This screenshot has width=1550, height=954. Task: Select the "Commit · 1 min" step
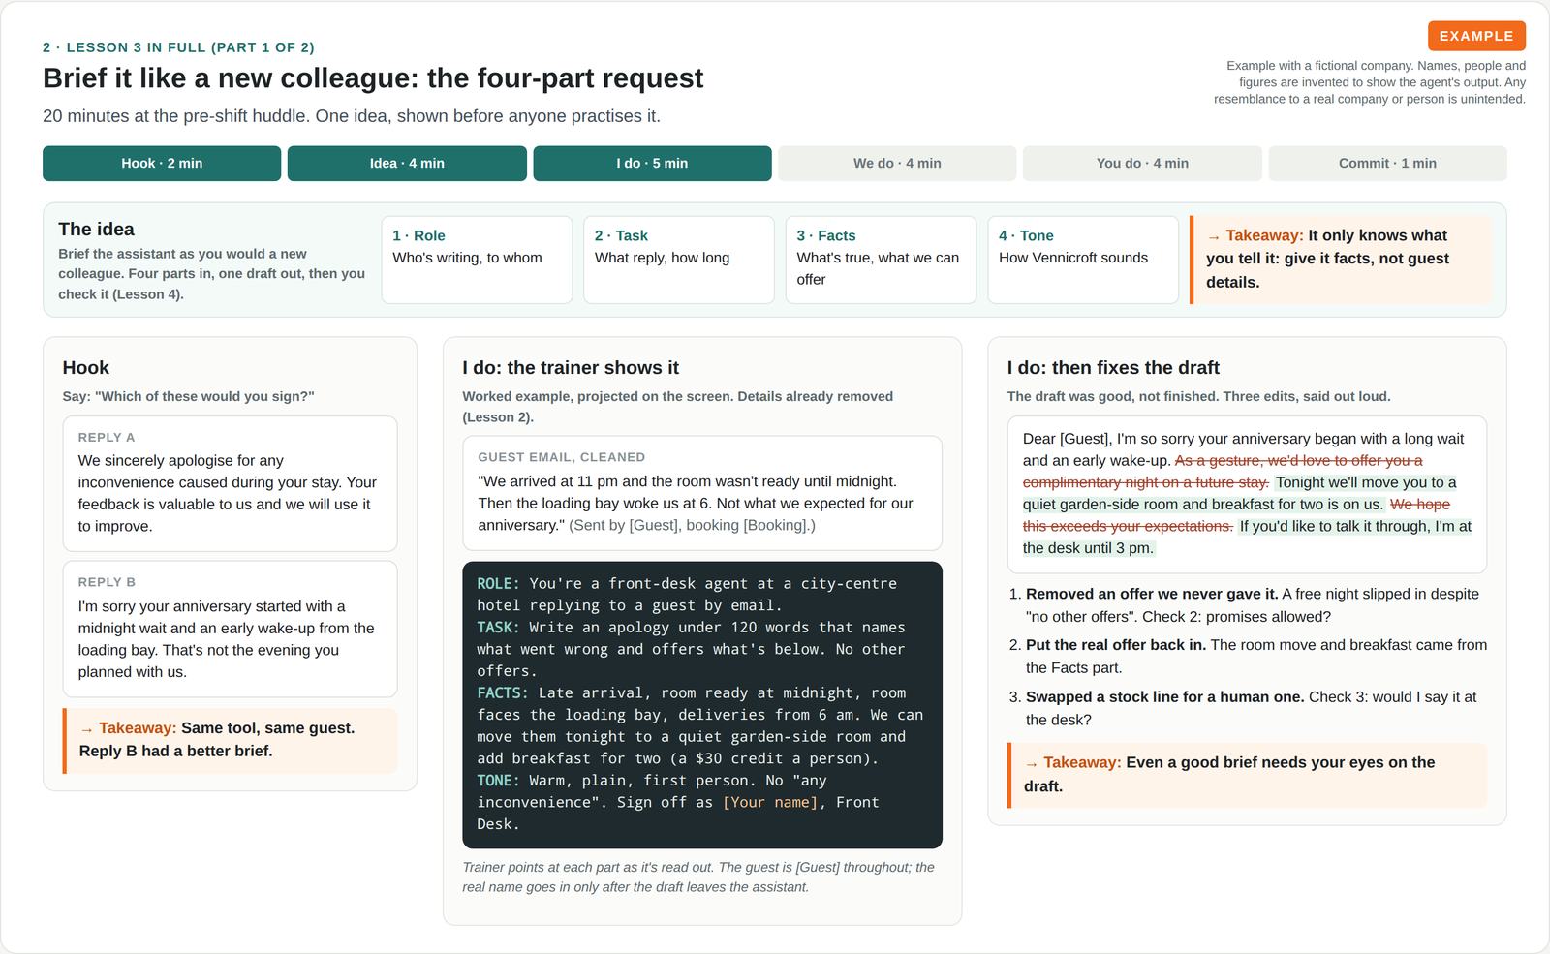pos(1387,163)
